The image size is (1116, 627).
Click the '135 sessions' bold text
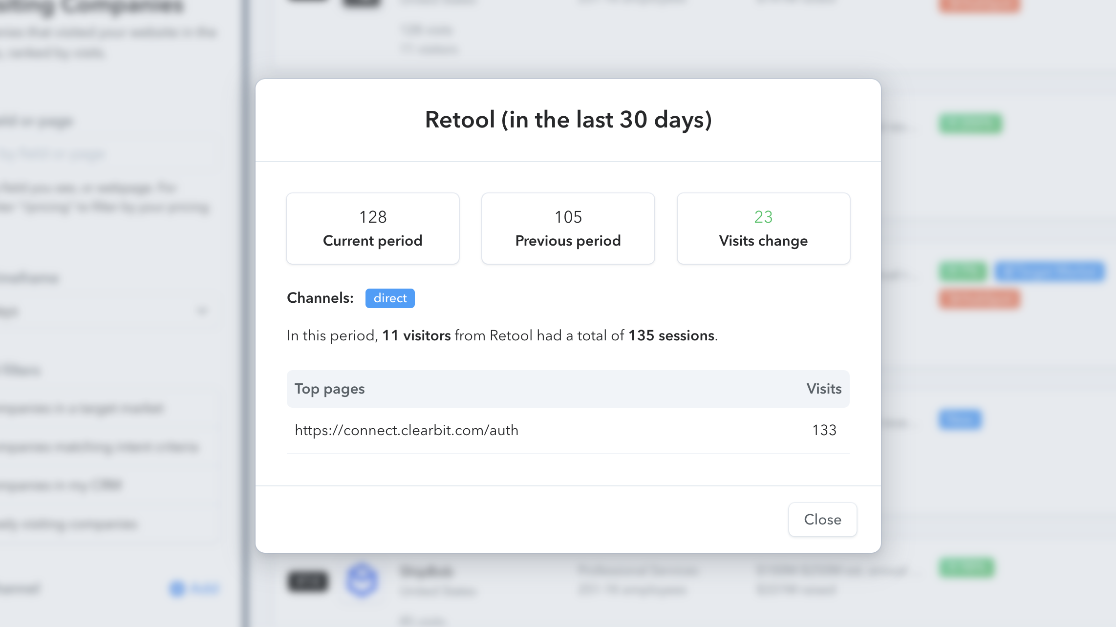click(x=671, y=335)
